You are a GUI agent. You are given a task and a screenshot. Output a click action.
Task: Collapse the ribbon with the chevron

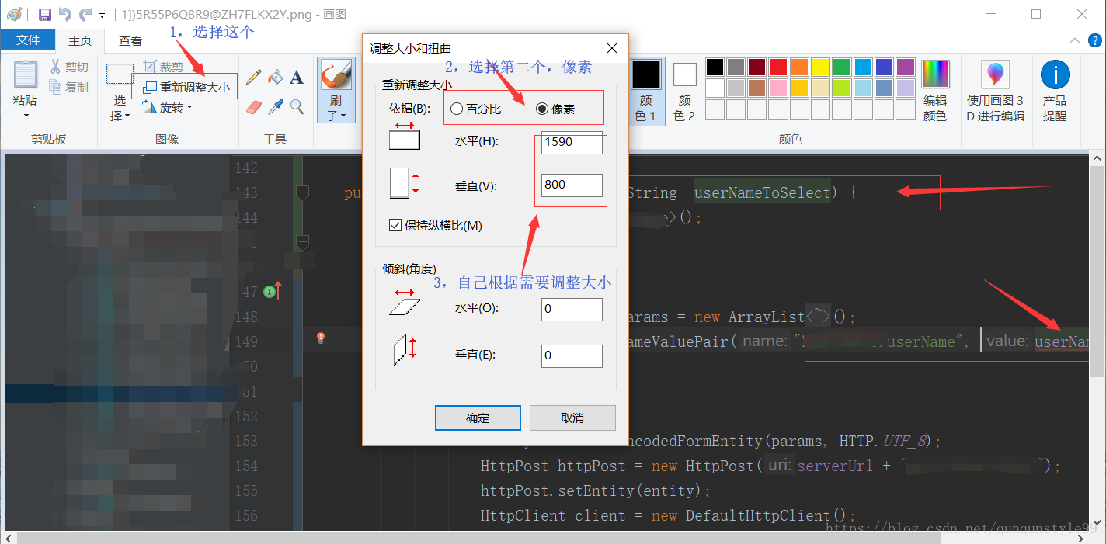[1075, 40]
